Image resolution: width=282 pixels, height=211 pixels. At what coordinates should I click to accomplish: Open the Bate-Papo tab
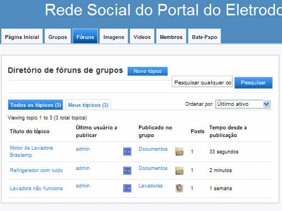204,36
